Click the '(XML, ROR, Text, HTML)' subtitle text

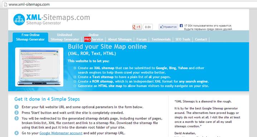point(92,53)
